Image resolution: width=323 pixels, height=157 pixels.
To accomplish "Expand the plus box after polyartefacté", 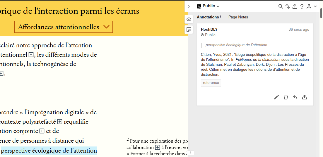I will pos(60,122).
